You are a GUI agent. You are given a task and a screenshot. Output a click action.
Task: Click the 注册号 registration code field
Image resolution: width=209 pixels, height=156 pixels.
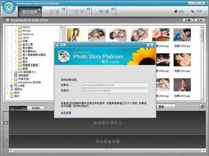click(x=116, y=91)
